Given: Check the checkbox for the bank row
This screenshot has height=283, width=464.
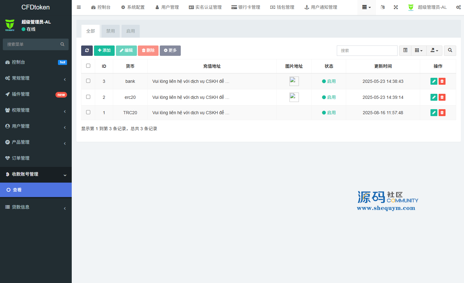Looking at the screenshot, I should [88, 81].
